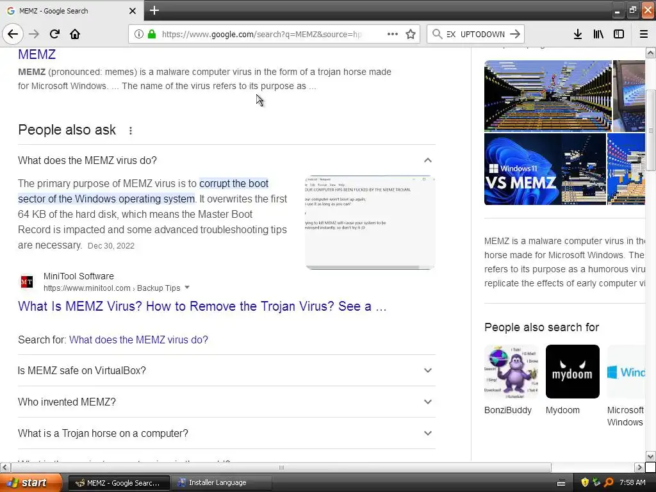Select the Mydoom related search
This screenshot has width=656, height=492.
click(572, 380)
